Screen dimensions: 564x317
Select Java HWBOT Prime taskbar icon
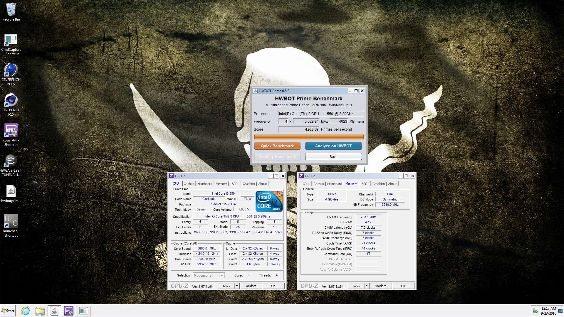tap(54, 311)
